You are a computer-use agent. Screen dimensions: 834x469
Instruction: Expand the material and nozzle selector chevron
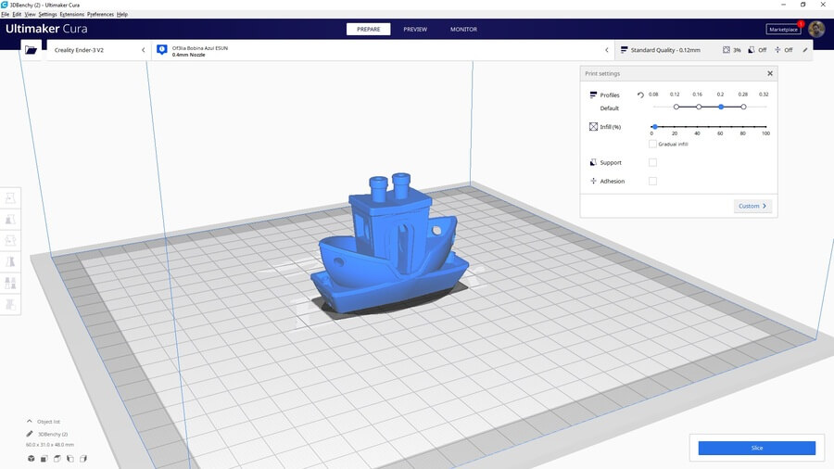(x=606, y=50)
